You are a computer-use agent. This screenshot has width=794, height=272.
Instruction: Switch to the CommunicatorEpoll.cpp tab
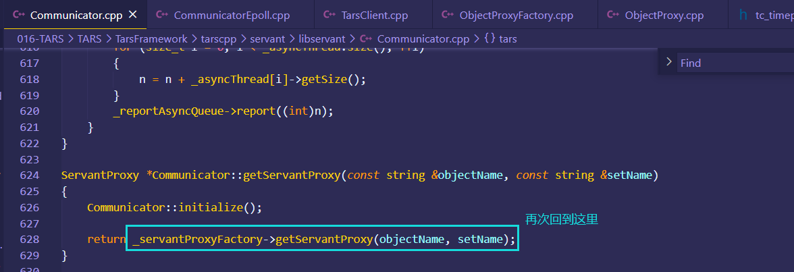[x=230, y=15]
